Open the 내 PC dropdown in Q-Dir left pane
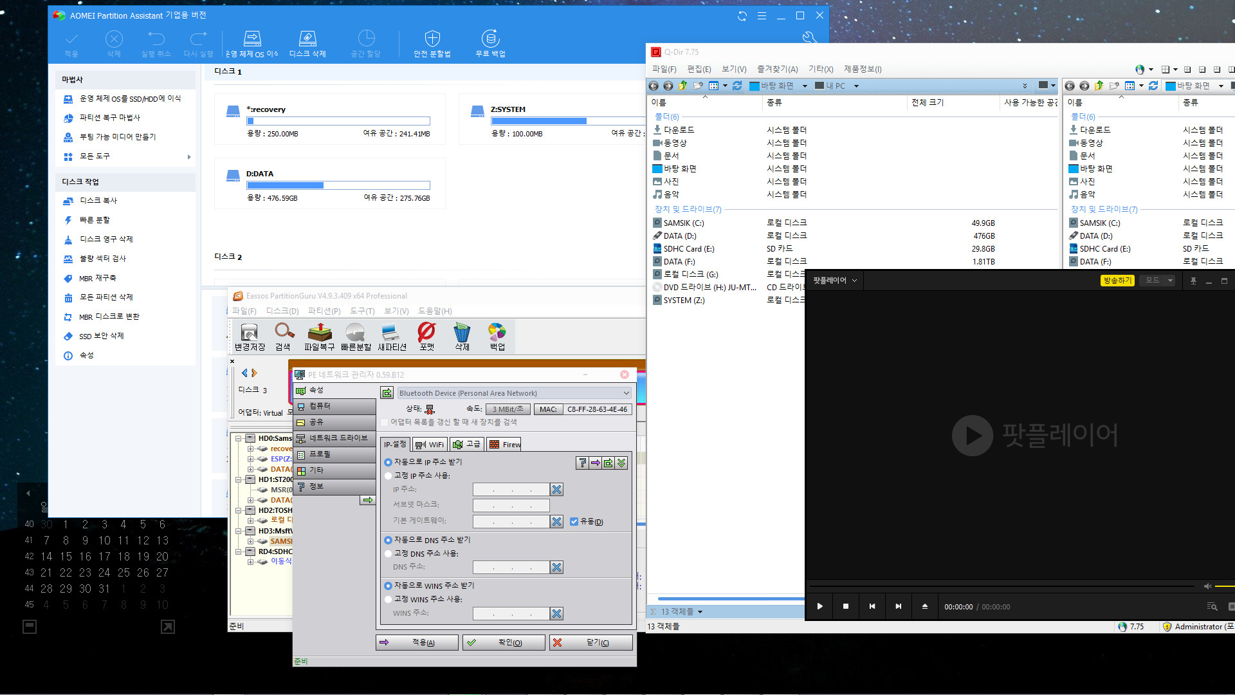Image resolution: width=1235 pixels, height=695 pixels. point(856,86)
